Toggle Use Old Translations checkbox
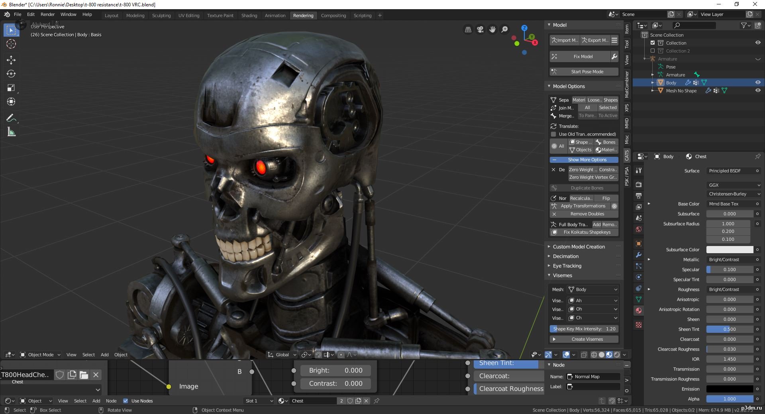Image resolution: width=765 pixels, height=414 pixels. tap(553, 134)
